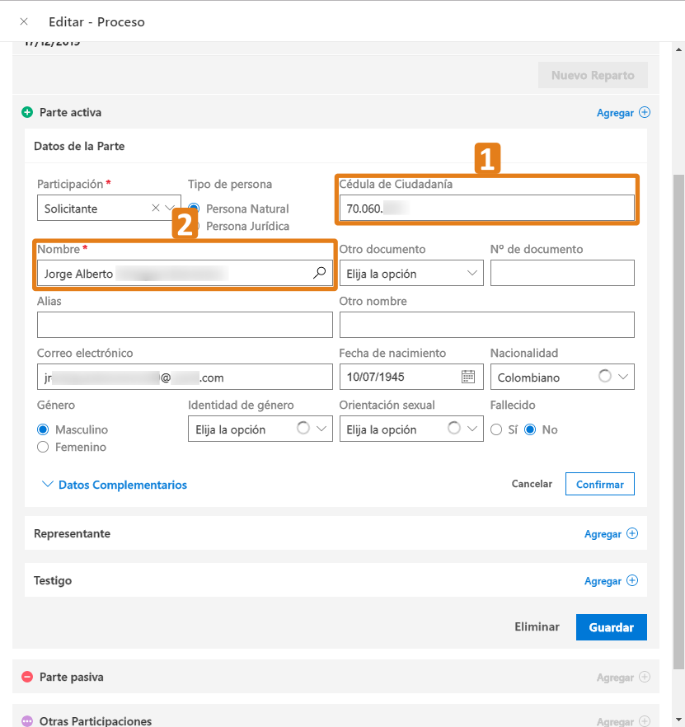Click the purple icon beside Otras Participaciones

click(x=27, y=721)
